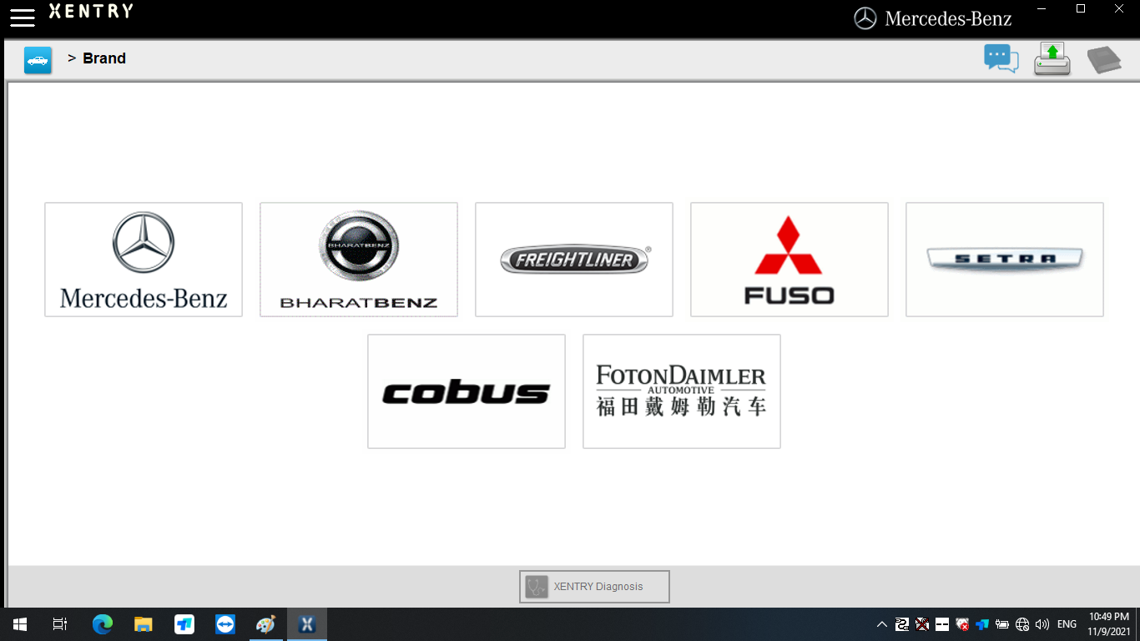
Task: Select the FotonDaimler Automotive tile
Action: (x=681, y=391)
